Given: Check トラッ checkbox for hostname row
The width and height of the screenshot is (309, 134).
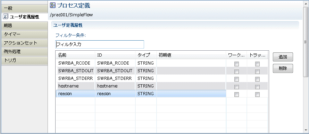Looking at the screenshot, I should coord(257,87).
